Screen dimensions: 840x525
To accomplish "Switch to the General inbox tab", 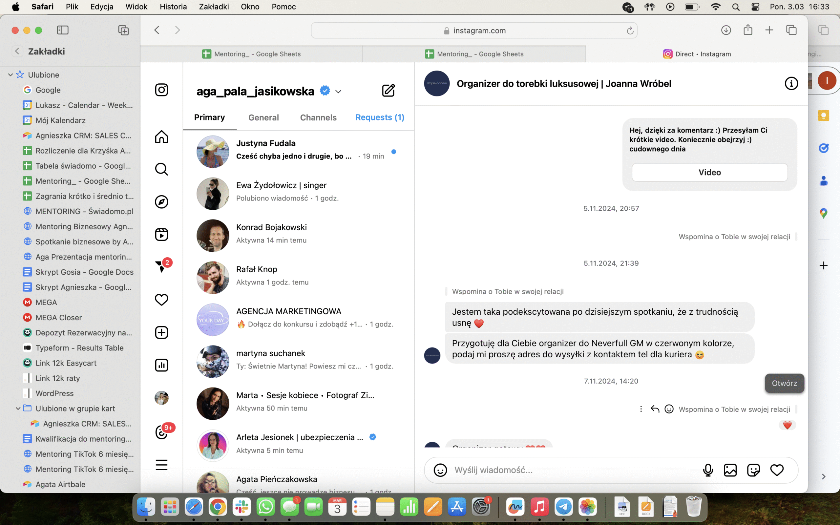I will click(x=263, y=117).
